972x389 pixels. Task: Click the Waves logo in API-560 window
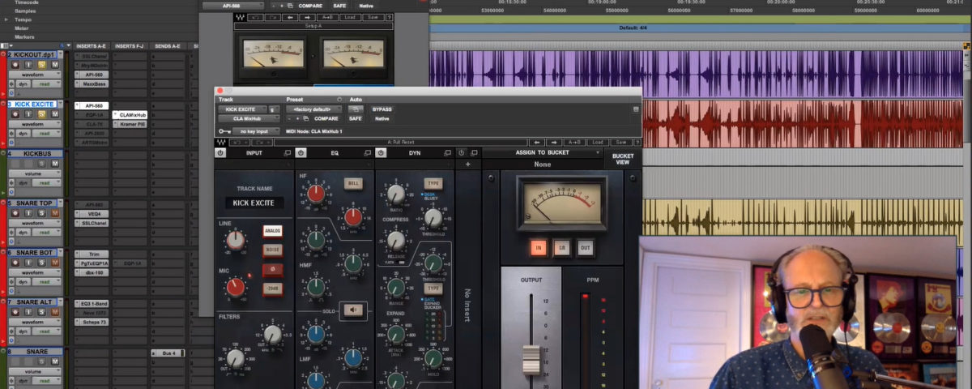point(240,16)
